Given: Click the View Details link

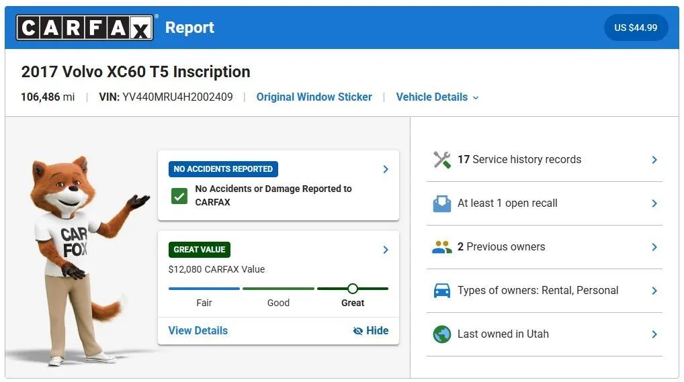Looking at the screenshot, I should (x=198, y=330).
